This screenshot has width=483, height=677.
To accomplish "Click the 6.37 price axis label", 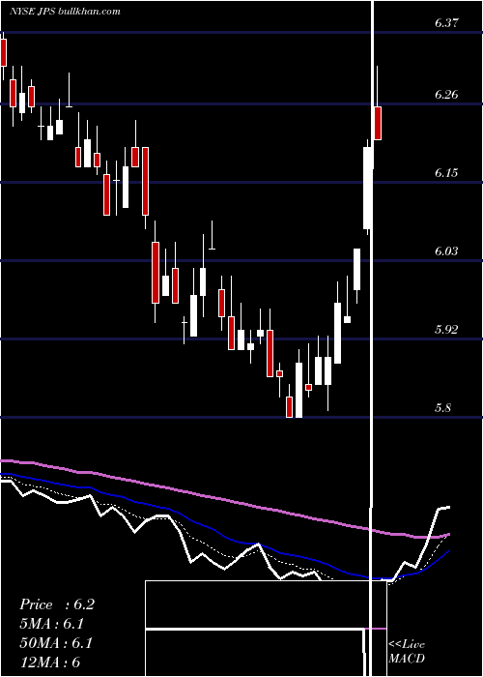I will click(446, 23).
